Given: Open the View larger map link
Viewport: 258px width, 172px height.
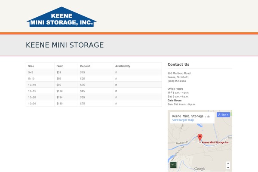Looking at the screenshot, I should click(183, 120).
